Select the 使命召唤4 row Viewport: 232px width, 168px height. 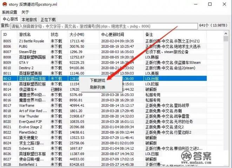tap(105, 159)
